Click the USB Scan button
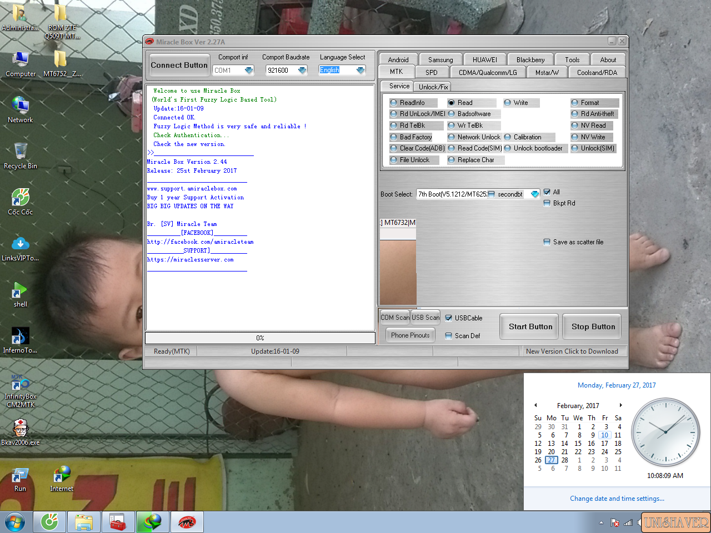The image size is (711, 533). click(425, 317)
